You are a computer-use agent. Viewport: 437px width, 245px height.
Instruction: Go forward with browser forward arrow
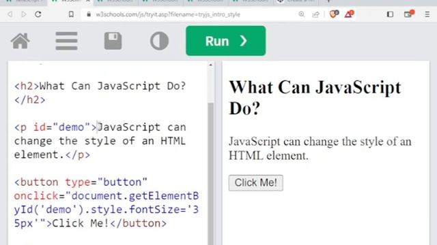click(x=24, y=14)
